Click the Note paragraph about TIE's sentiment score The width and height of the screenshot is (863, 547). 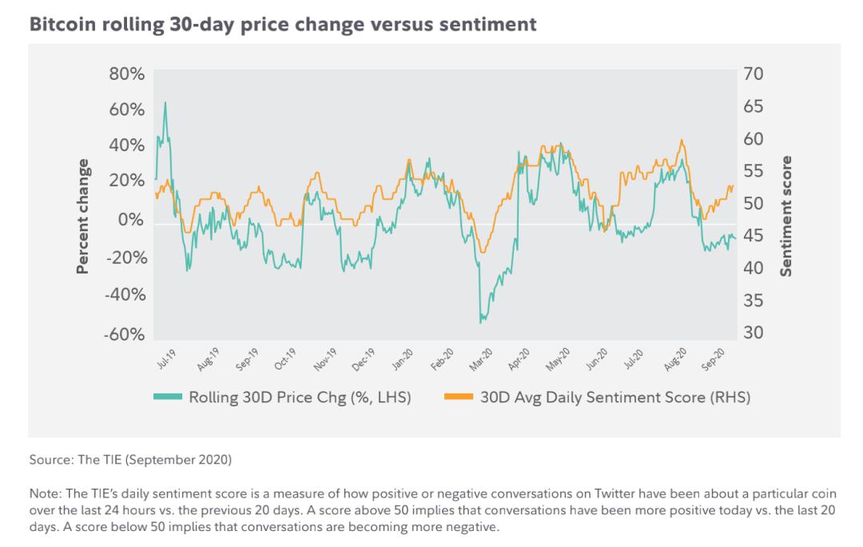432,510
